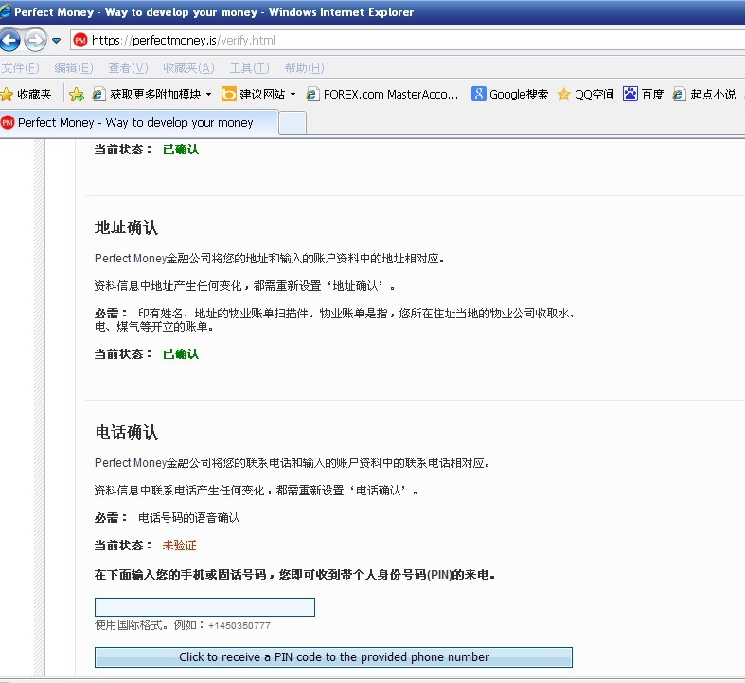Open the FOREX.com MasterAccount bookmark
745x683 pixels.
click(x=382, y=95)
